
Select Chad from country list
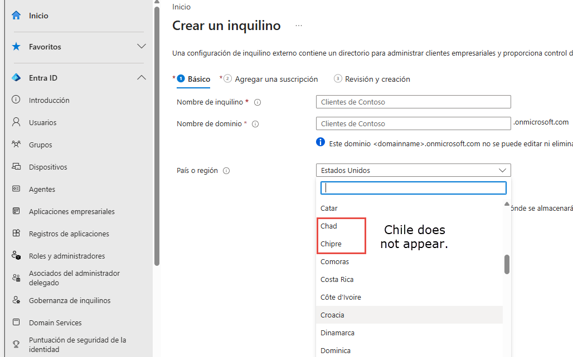tap(409, 226)
